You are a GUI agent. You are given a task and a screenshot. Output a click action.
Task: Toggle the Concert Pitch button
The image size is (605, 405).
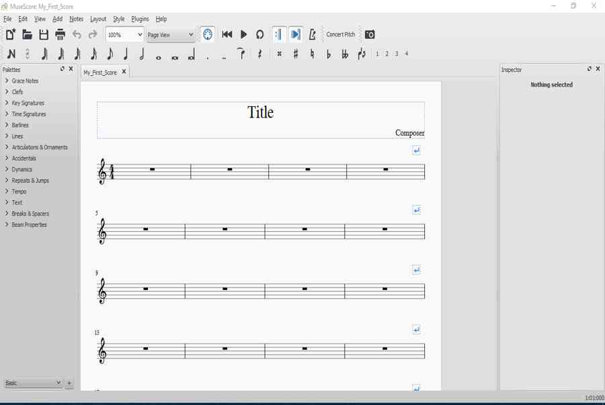pos(341,34)
